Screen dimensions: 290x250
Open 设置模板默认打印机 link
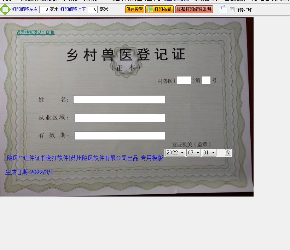[x=35, y=33]
